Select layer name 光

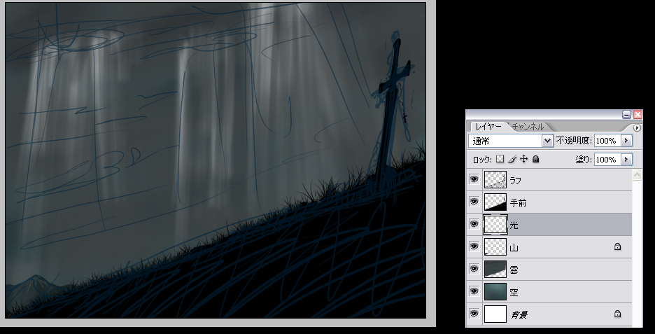(514, 225)
